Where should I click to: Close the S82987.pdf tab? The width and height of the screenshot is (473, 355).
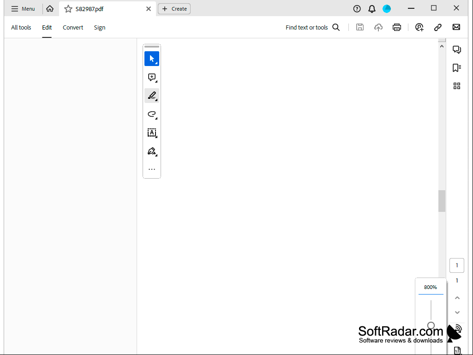[149, 9]
